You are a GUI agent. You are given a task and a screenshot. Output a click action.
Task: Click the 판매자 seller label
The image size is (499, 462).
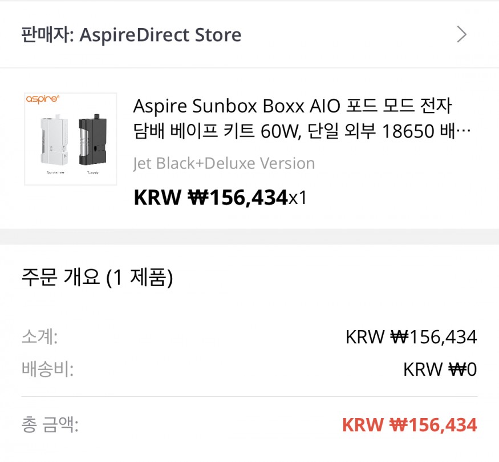coord(47,35)
